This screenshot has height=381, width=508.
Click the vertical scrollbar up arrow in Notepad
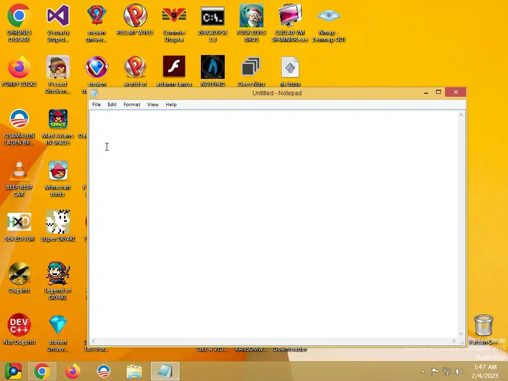[461, 115]
